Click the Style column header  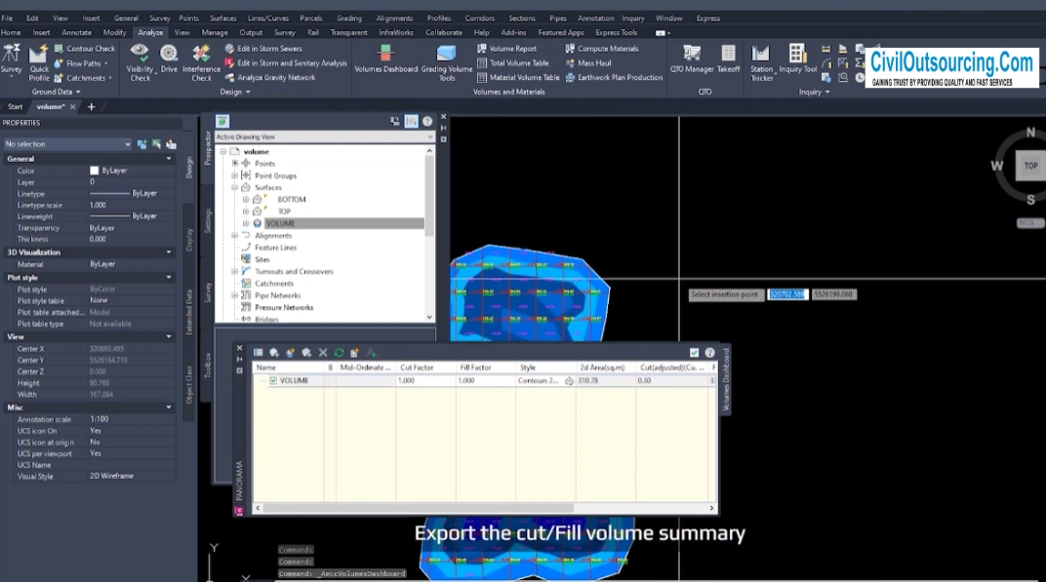(x=545, y=368)
